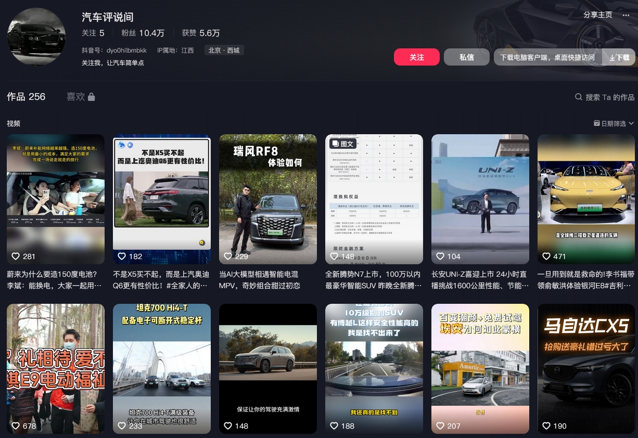Click the 图文 badge on the 腾势N7 post

tap(342, 144)
